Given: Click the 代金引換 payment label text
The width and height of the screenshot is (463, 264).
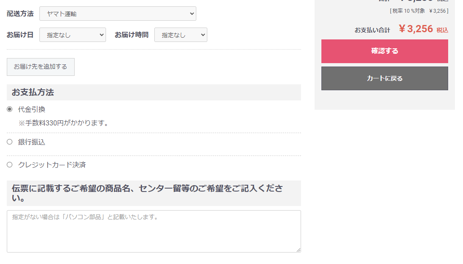Looking at the screenshot, I should tap(32, 109).
